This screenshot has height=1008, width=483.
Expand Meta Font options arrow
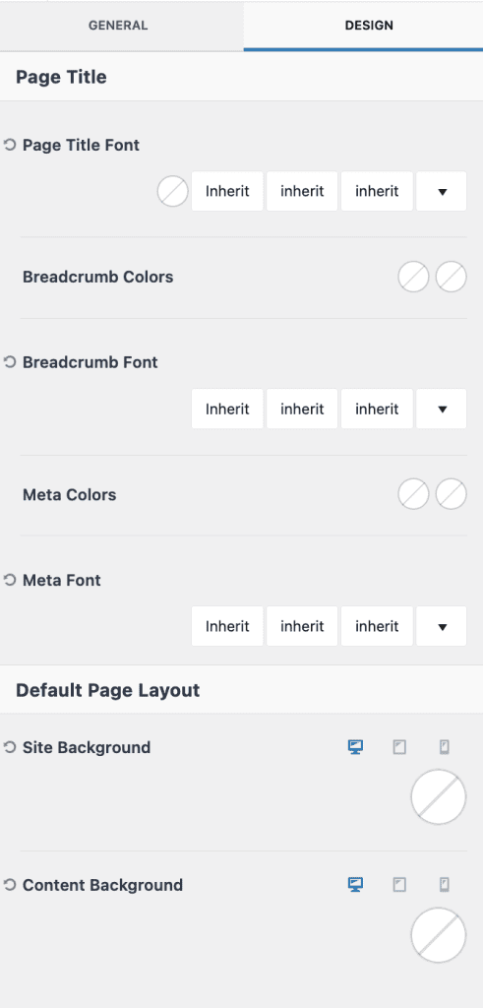tap(442, 626)
